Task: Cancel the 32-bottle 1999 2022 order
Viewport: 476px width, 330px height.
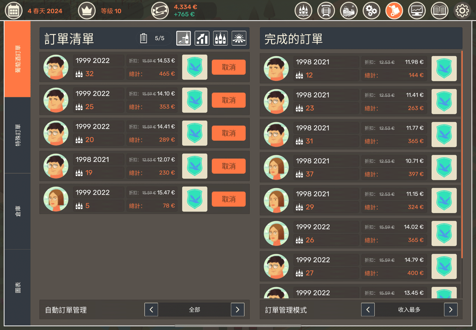Action: pyautogui.click(x=228, y=67)
